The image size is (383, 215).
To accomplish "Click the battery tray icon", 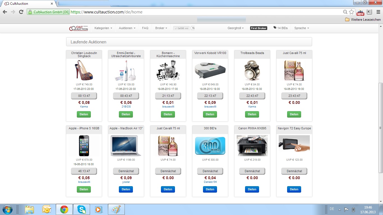I will coord(354,209).
